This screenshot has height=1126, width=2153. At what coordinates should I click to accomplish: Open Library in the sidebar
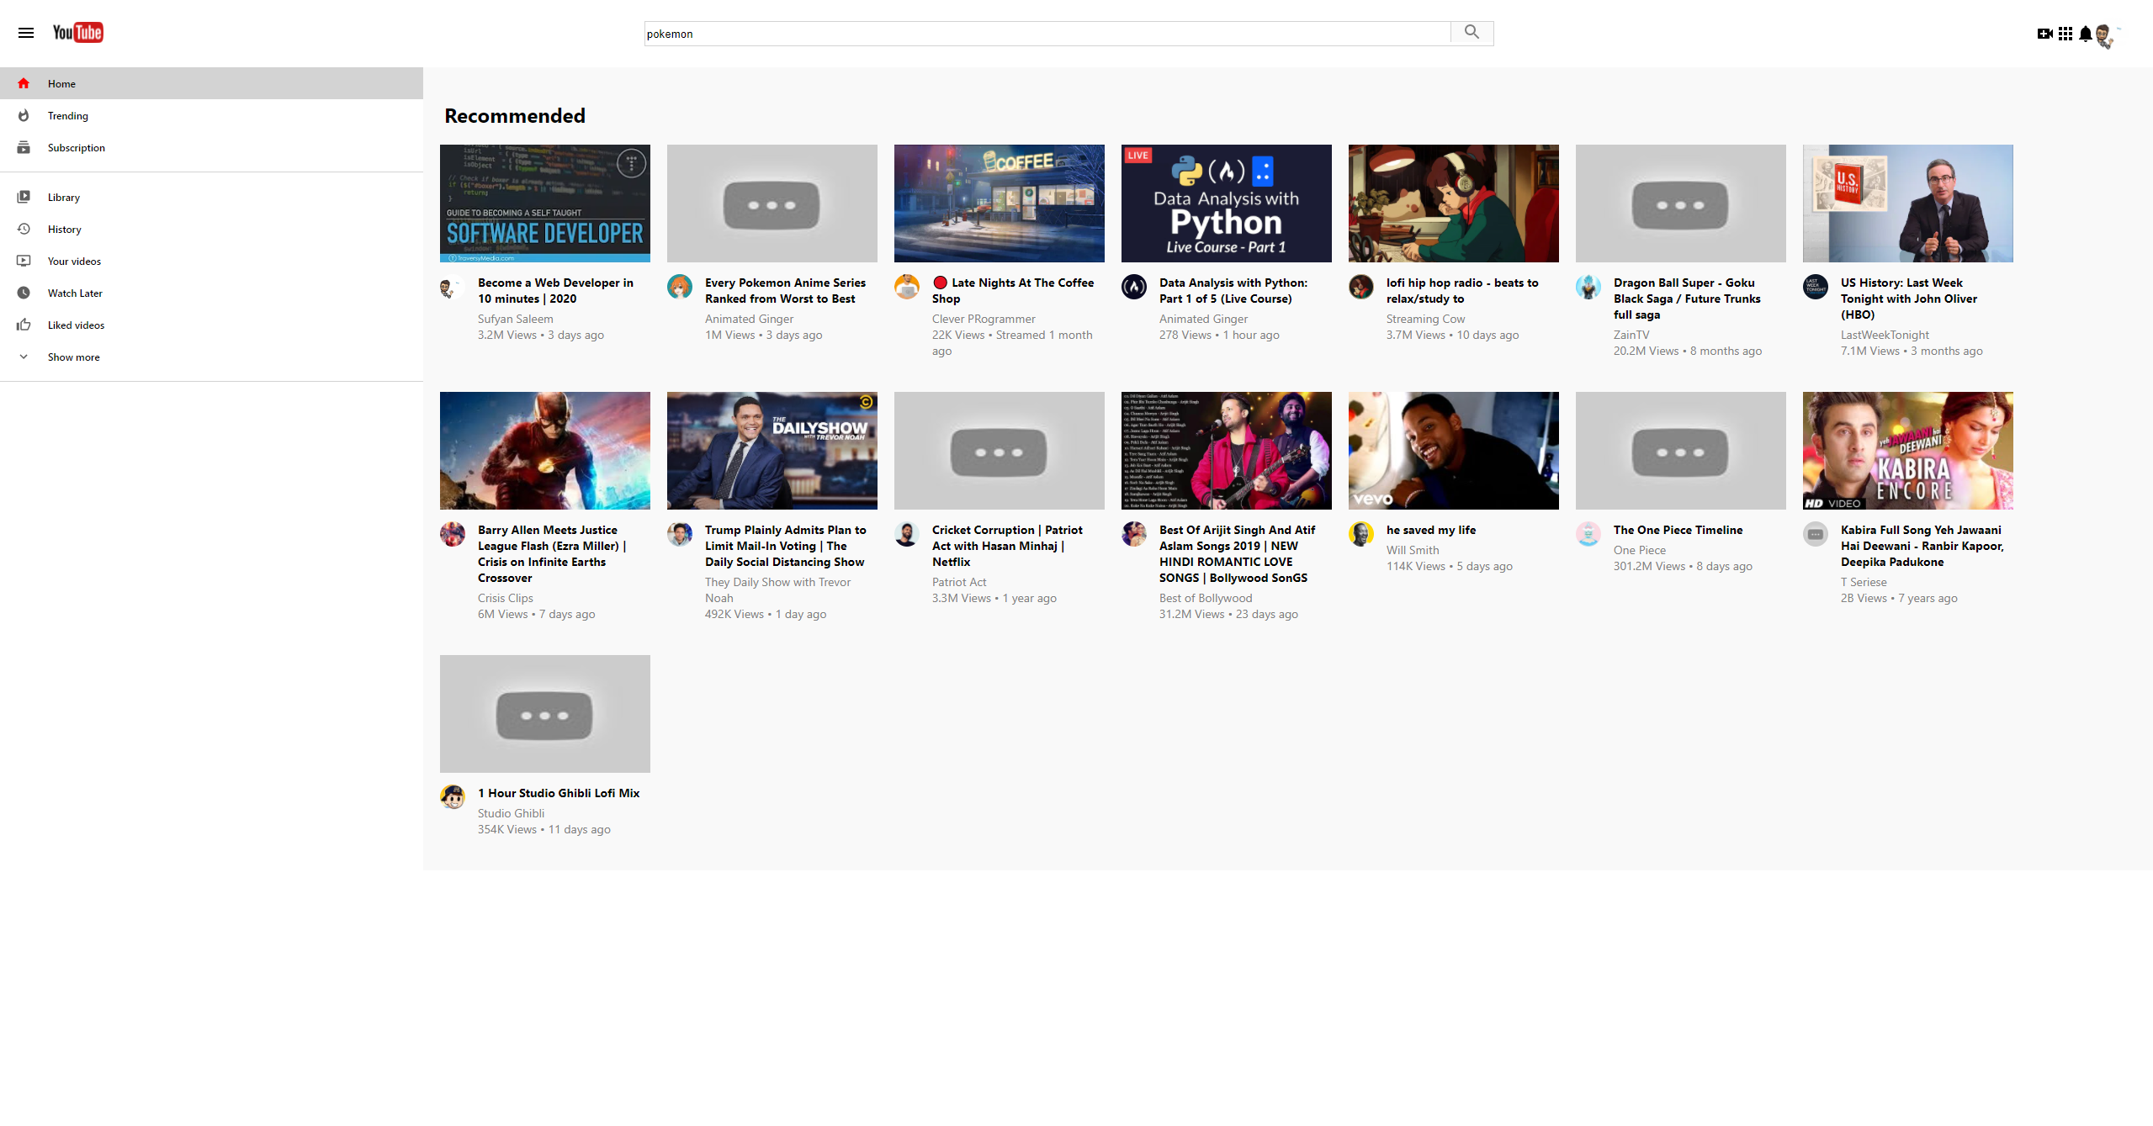tap(63, 198)
